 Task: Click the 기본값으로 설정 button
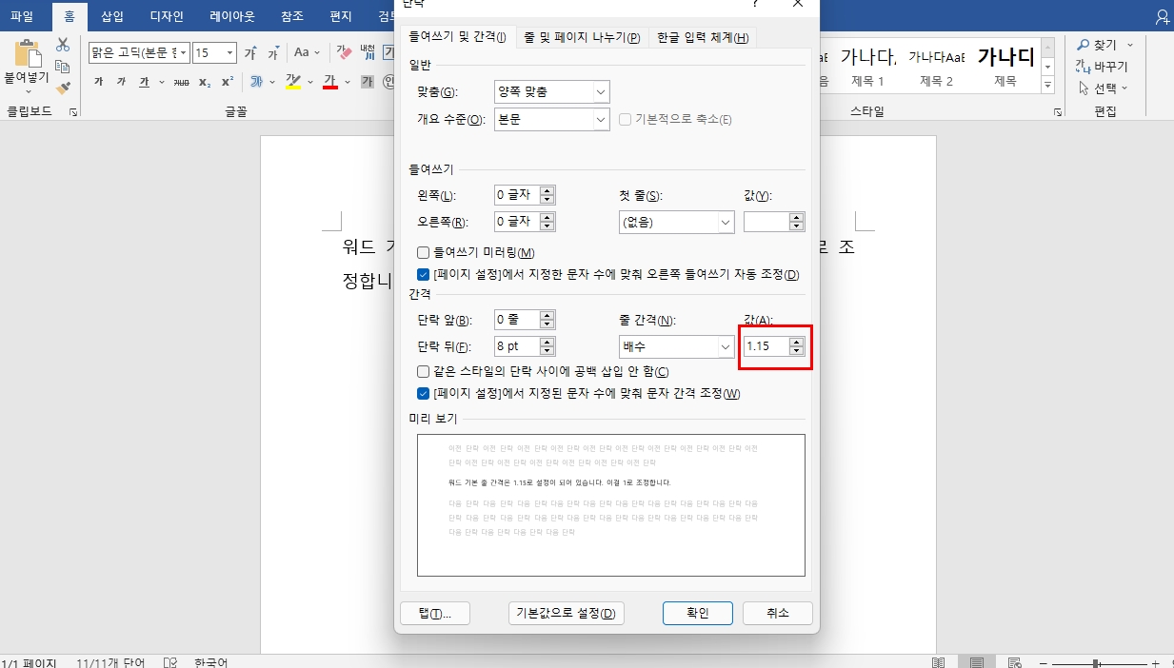(x=567, y=613)
